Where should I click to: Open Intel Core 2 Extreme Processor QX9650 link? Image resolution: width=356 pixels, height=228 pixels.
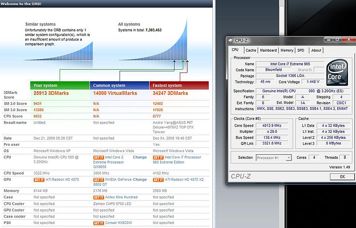click(x=109, y=162)
